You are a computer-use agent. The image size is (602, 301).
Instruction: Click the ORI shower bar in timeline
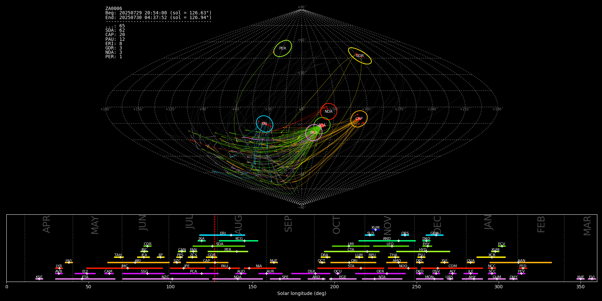(x=353, y=263)
